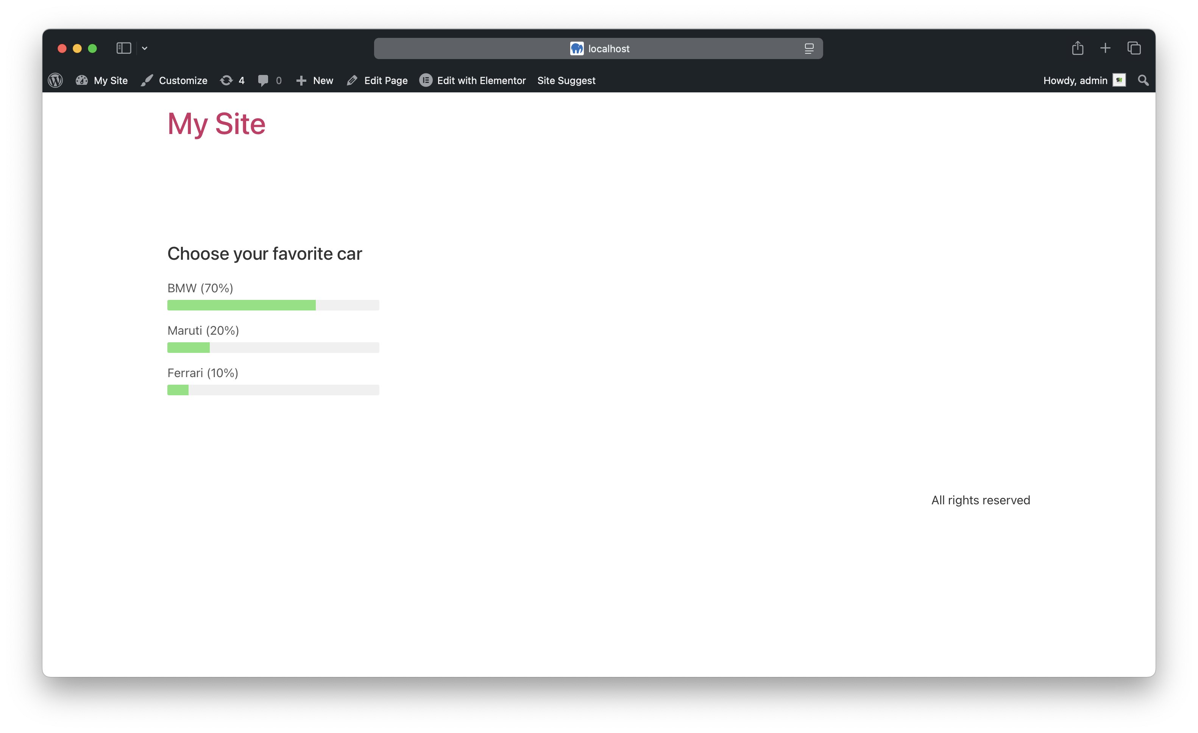Image resolution: width=1198 pixels, height=733 pixels.
Task: Click the yellow minimize window button
Action: click(x=77, y=48)
